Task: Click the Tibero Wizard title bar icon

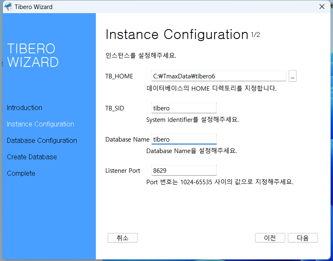Action: (8, 7)
